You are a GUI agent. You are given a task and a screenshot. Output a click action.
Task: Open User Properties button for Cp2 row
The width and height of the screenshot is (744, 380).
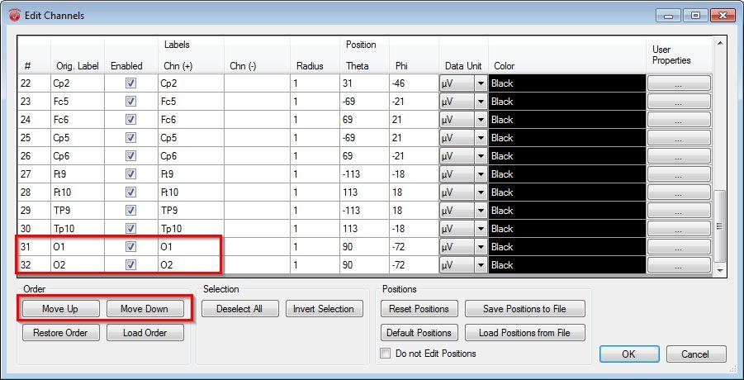click(679, 83)
